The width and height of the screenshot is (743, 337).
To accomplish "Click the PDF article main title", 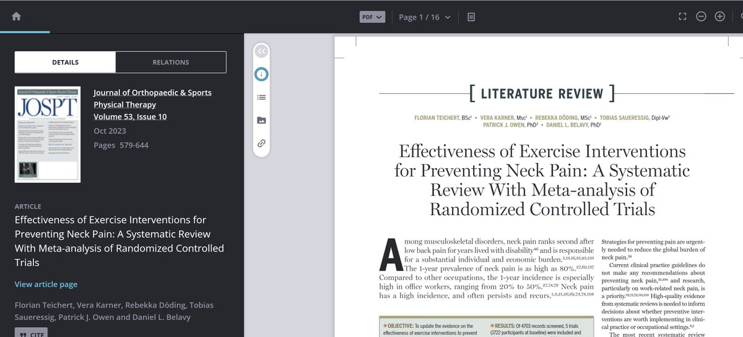I will click(x=542, y=180).
